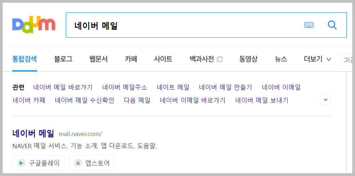Open the 네이버 메일 result title

pos(33,134)
